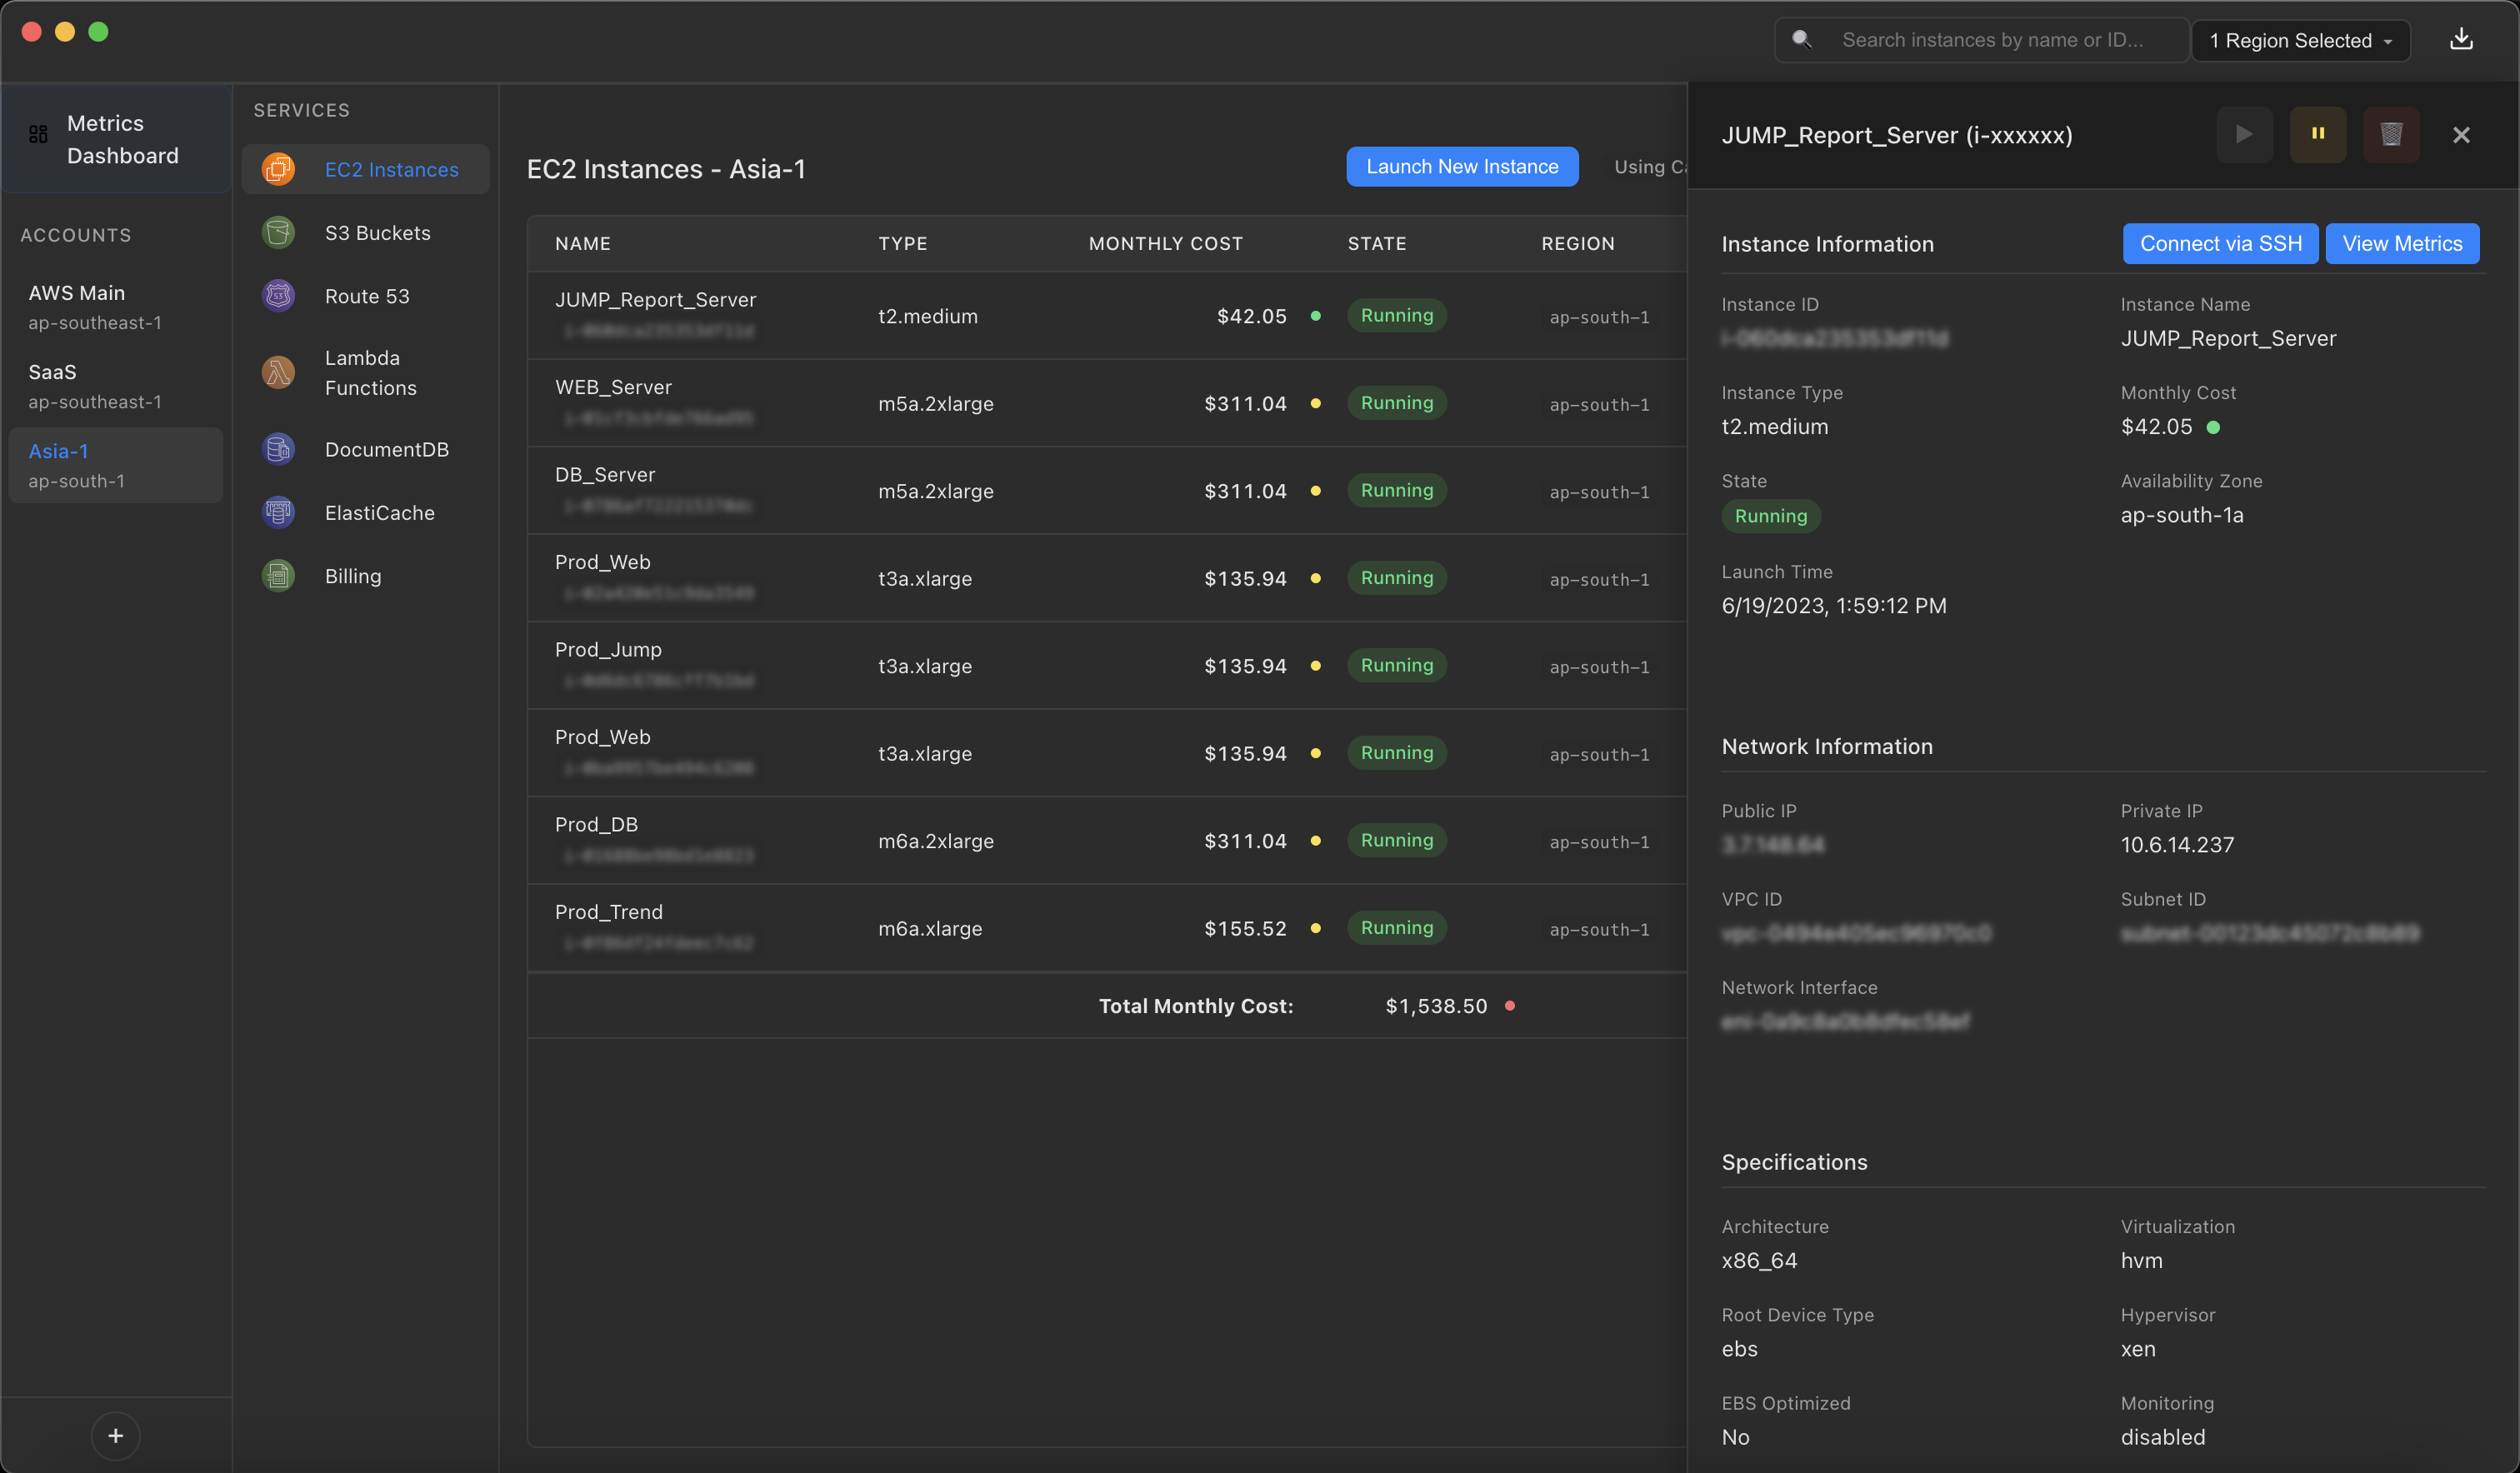Screen dimensions: 2520x1473
Task: Click Launch New Instance button
Action: (1461, 166)
